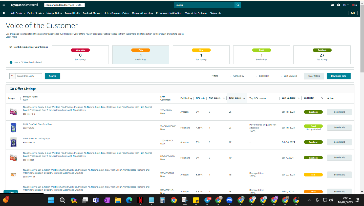This screenshot has width=364, height=206.
Task: Open A-to-z Guarantee Claims
Action: 117,13
